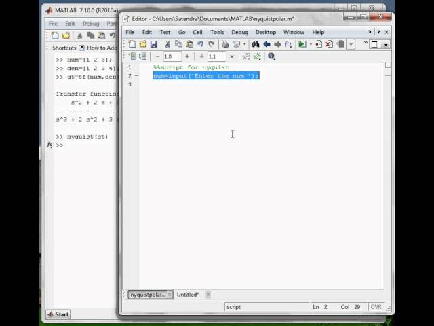Screen dimensions: 434x326
Task: Open the Desktop menu
Action: click(266, 32)
